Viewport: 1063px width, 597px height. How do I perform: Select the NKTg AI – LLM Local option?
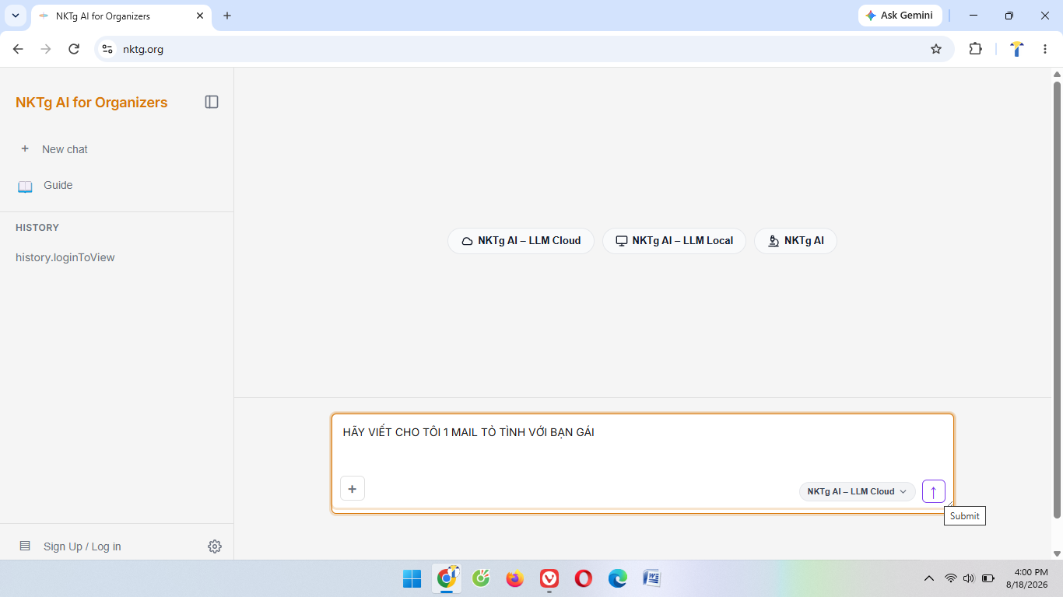point(674,241)
